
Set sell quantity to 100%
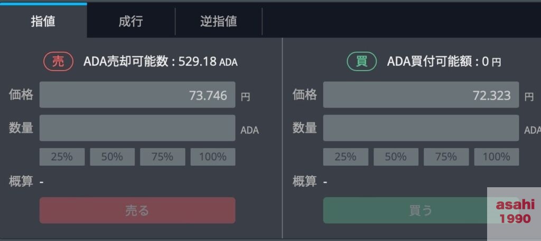[213, 157]
